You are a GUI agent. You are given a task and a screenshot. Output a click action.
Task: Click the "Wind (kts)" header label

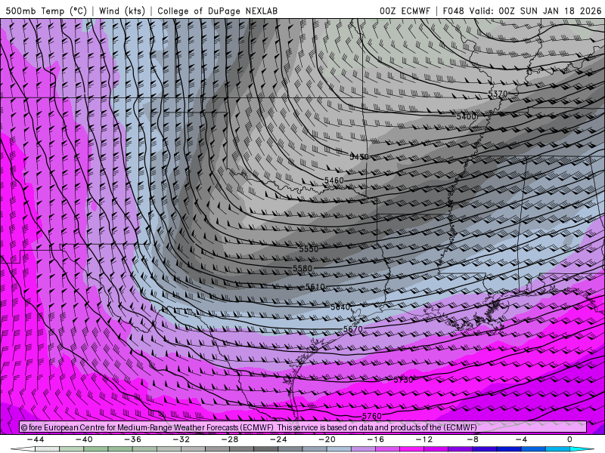click(122, 11)
